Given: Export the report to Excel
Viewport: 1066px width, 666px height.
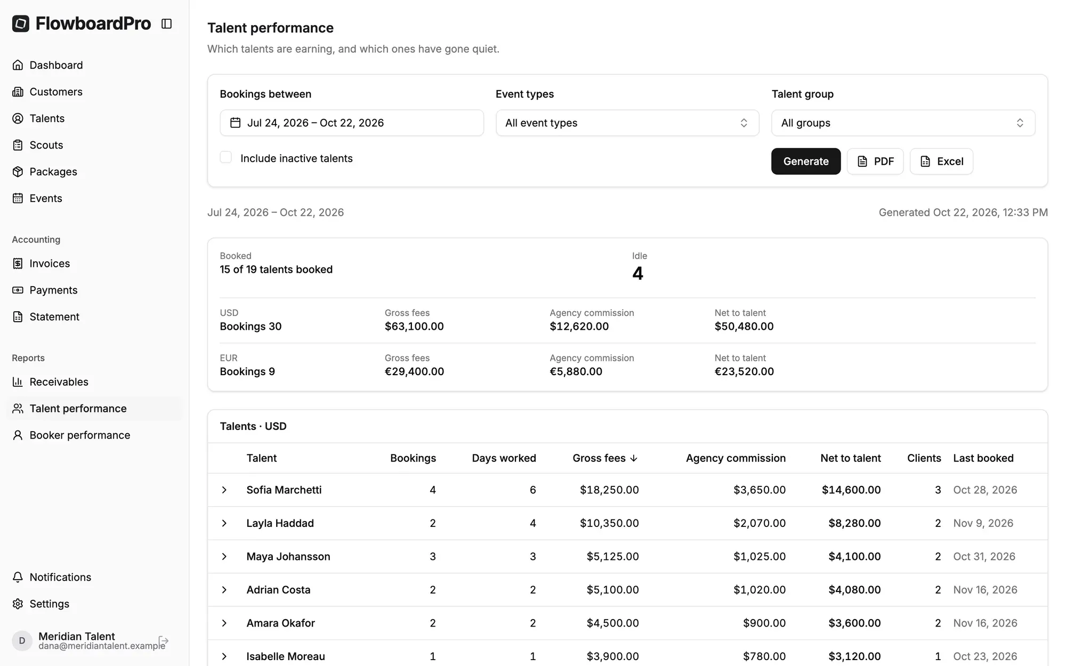Looking at the screenshot, I should (941, 161).
